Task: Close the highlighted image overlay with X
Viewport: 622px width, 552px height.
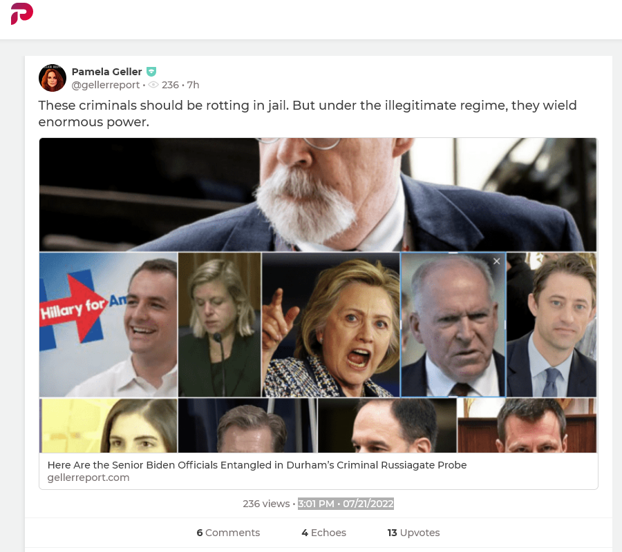Action: coord(496,262)
